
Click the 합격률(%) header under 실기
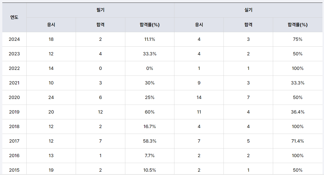[x=298, y=25]
